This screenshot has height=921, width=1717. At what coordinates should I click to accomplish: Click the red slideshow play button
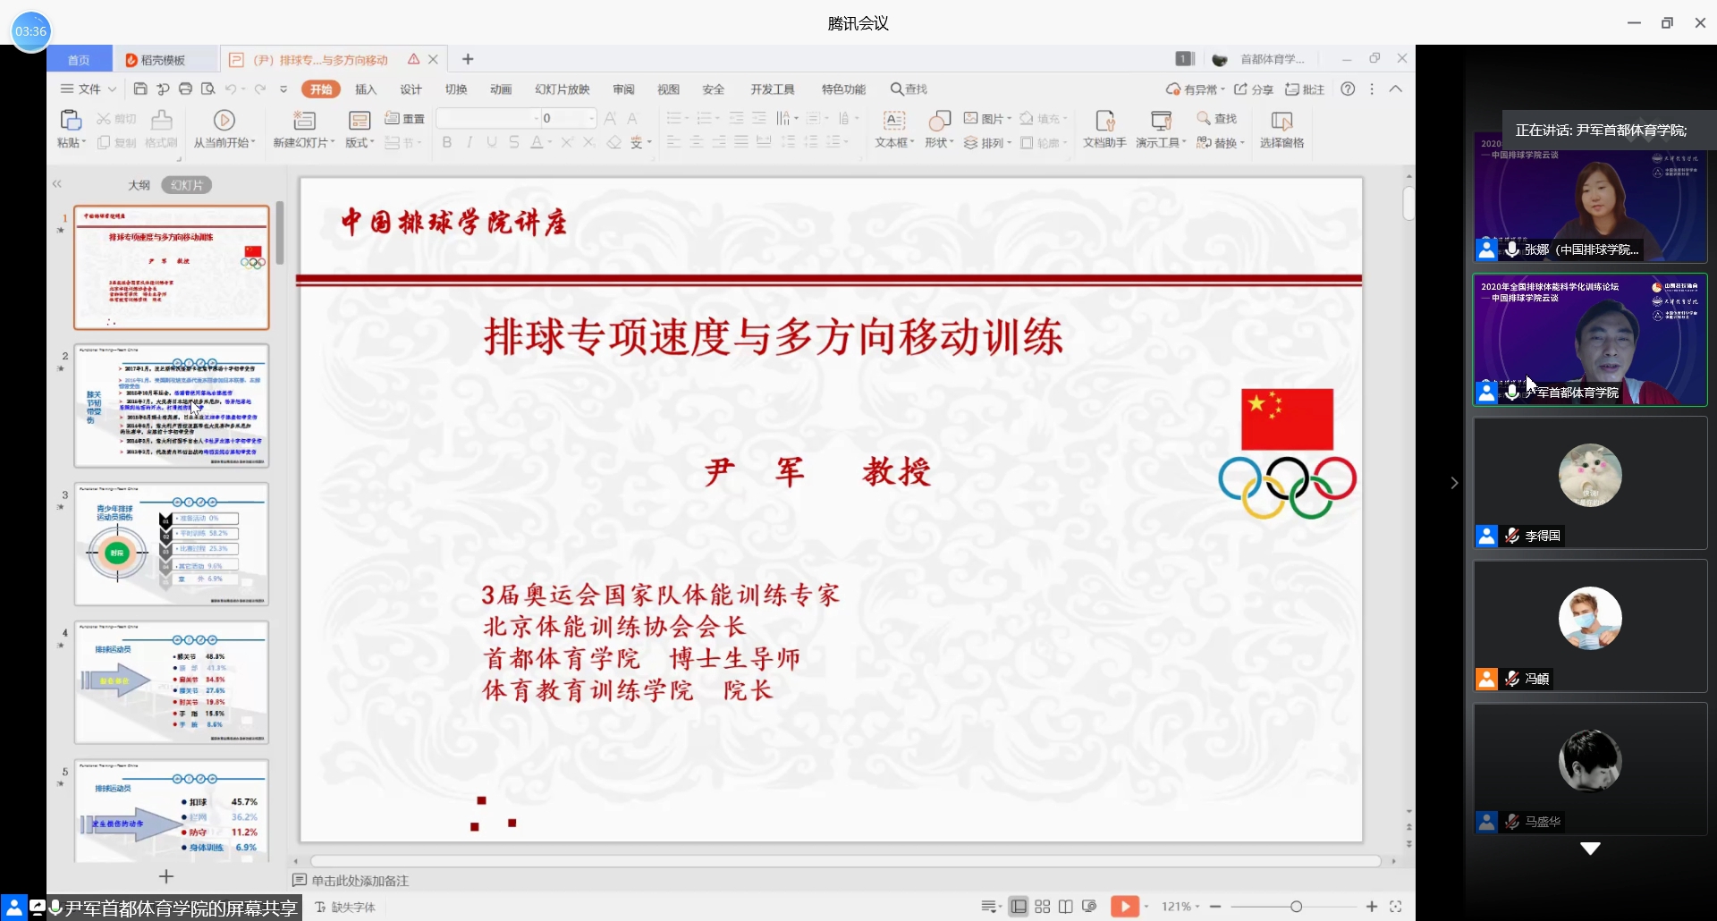click(x=1124, y=907)
